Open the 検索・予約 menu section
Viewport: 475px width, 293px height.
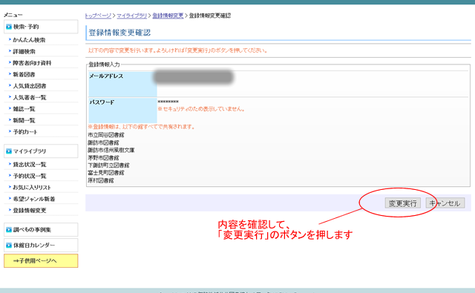(41, 27)
